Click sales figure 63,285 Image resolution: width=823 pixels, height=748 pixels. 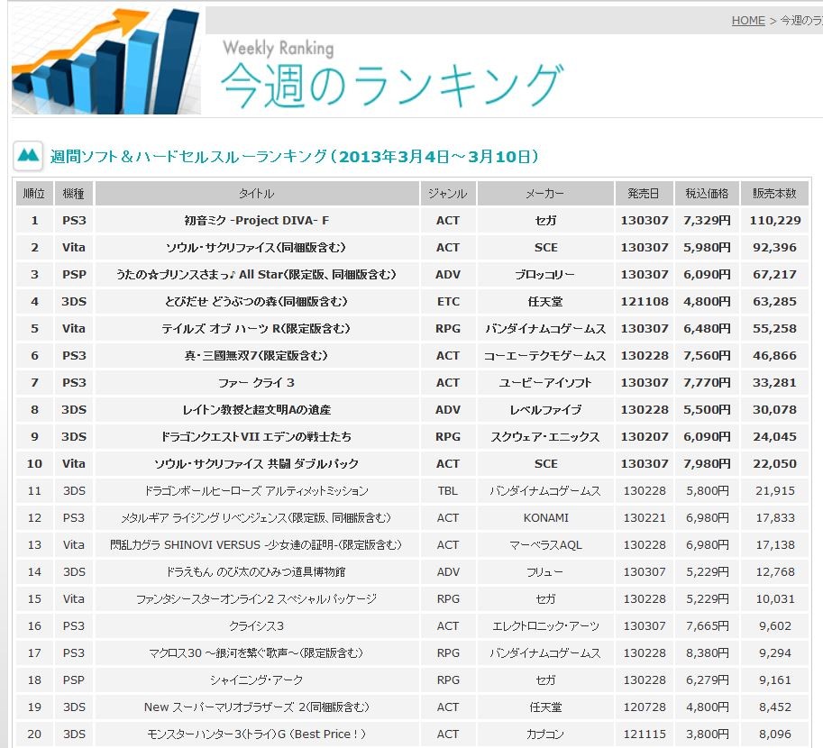point(774,301)
